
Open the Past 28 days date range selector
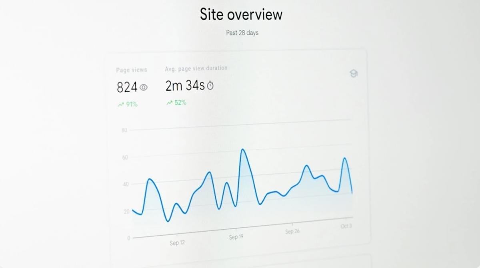point(241,33)
